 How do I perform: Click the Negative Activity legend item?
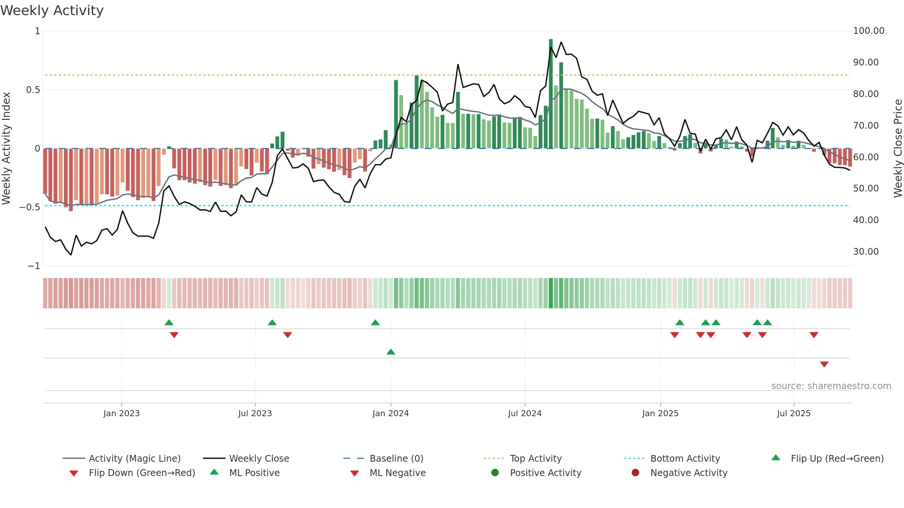tap(680, 473)
